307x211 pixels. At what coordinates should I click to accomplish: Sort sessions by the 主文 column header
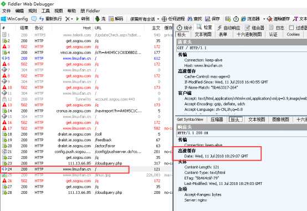[x=156, y=28]
